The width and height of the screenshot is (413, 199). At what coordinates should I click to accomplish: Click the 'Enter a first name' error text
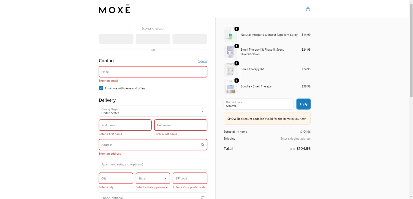click(x=110, y=134)
